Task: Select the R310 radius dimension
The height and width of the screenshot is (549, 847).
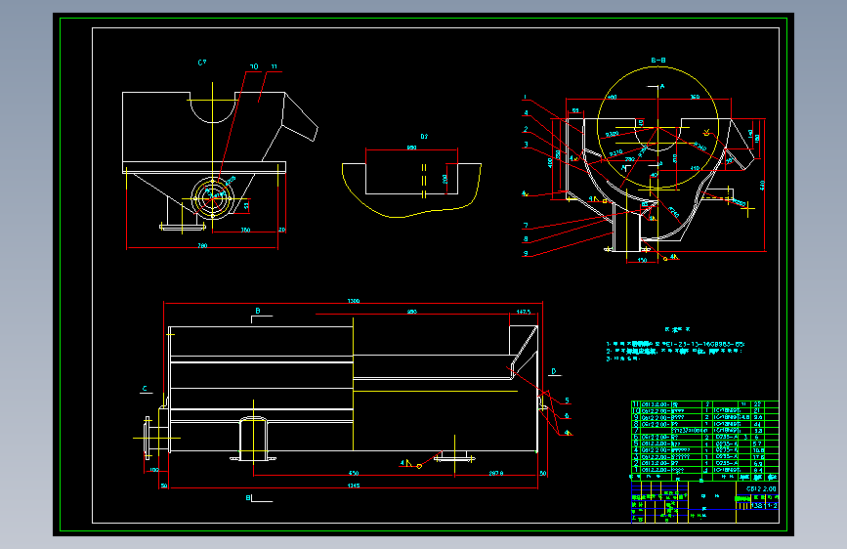Action: pos(615,153)
